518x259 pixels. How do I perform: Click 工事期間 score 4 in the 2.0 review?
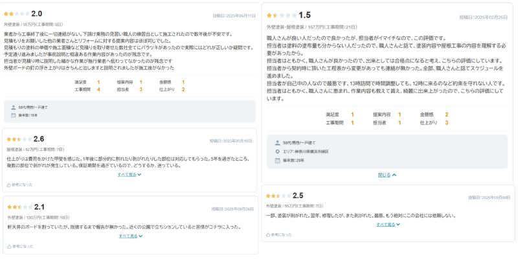[x=98, y=89]
